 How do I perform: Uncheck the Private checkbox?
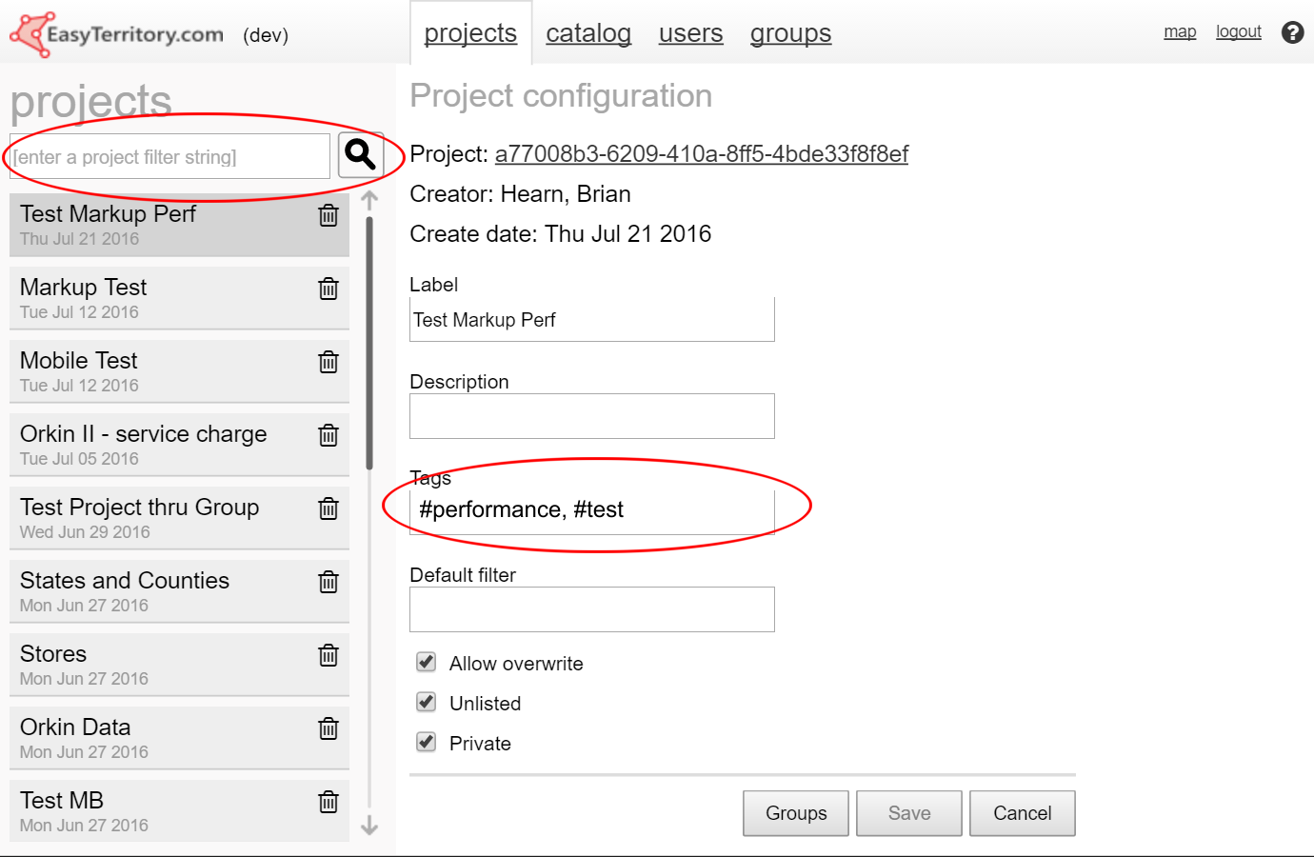point(427,742)
